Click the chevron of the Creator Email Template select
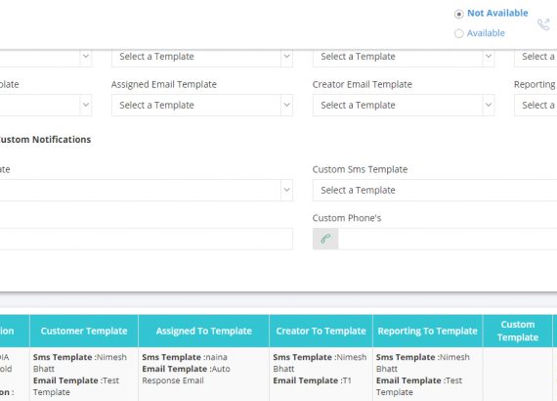This screenshot has width=557, height=401. tap(489, 106)
